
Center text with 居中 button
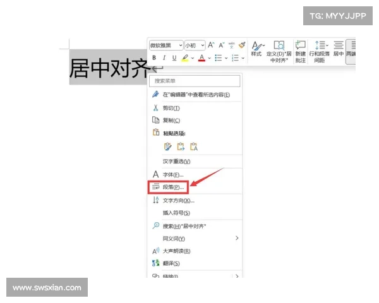tap(339, 49)
